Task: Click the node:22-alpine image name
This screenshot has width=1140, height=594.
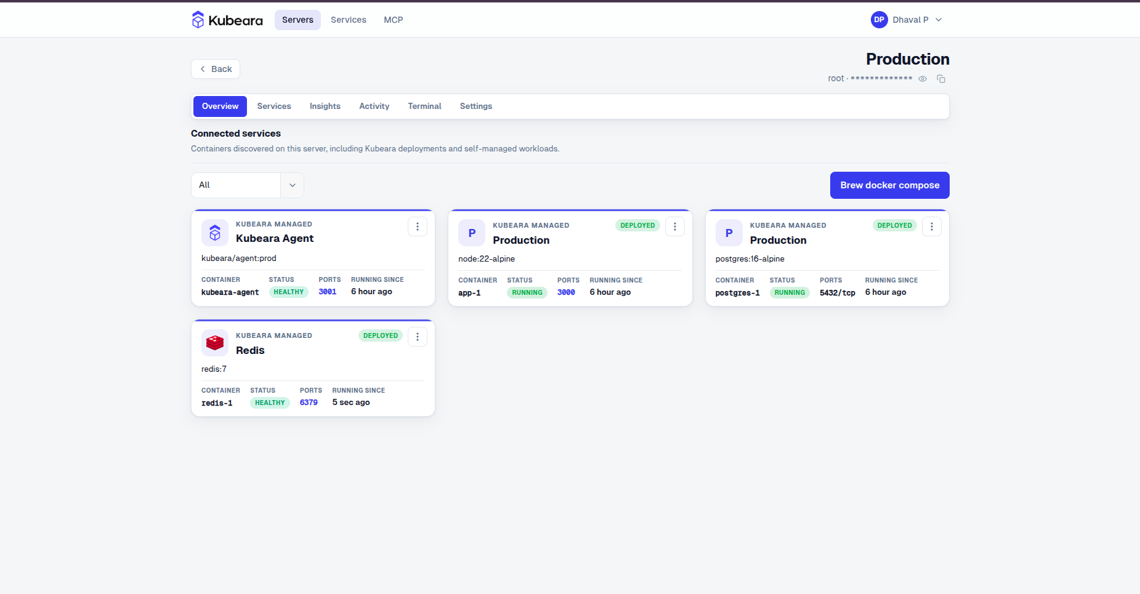Action: click(487, 259)
